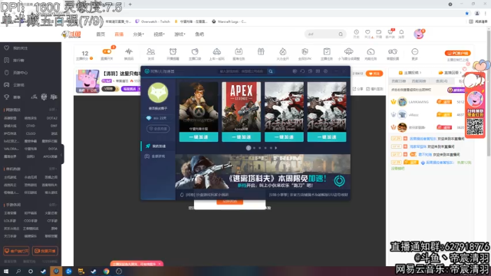The height and width of the screenshot is (276, 491).
Task: Open the start-streaming camera icon in header
Action: point(379,34)
